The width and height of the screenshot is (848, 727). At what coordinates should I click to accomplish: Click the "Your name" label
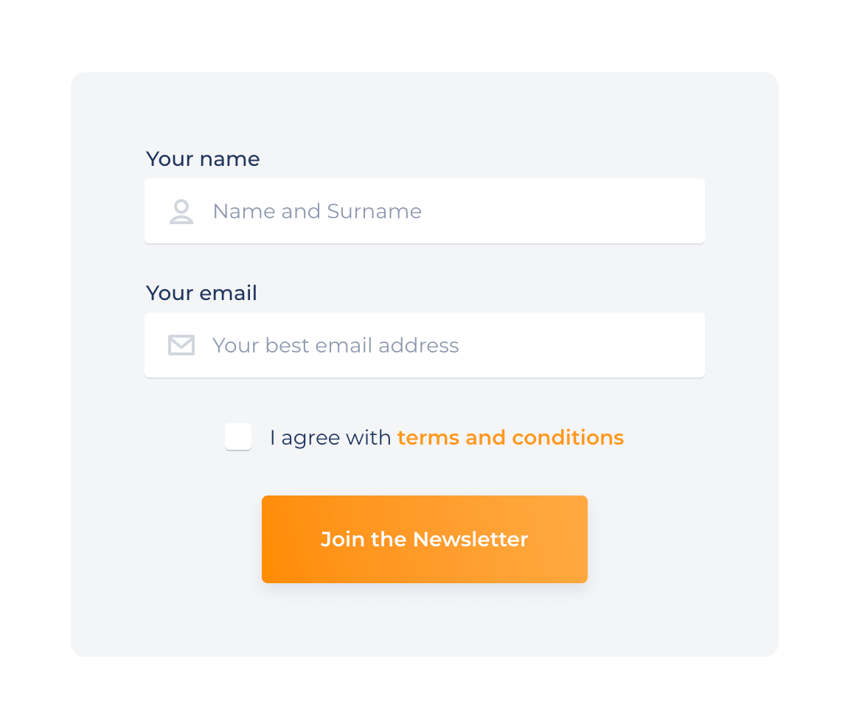click(x=203, y=159)
